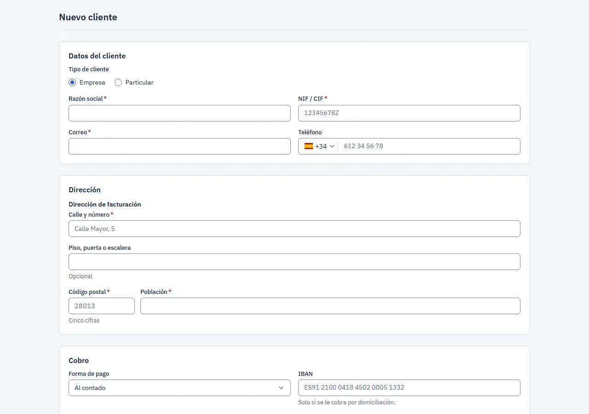Image resolution: width=589 pixels, height=414 pixels.
Task: Click the Tipo de cliente label
Action: pos(89,69)
